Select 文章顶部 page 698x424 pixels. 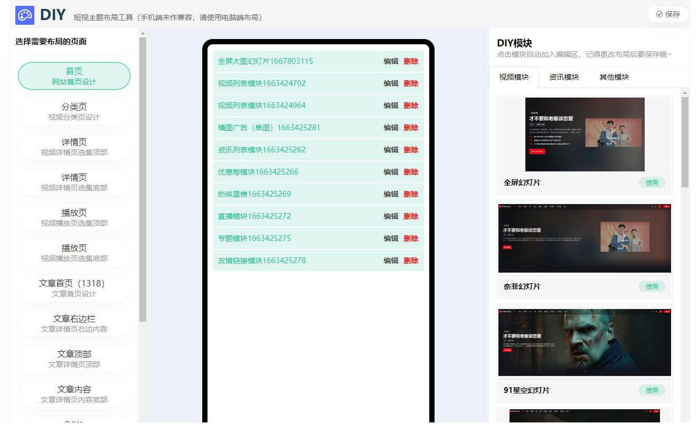click(74, 359)
